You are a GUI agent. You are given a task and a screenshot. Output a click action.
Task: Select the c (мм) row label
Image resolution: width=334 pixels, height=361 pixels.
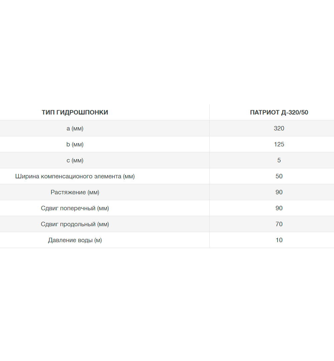[x=75, y=160]
